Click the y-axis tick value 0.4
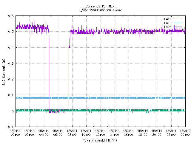The width and height of the screenshot is (191, 143). [x=11, y=48]
